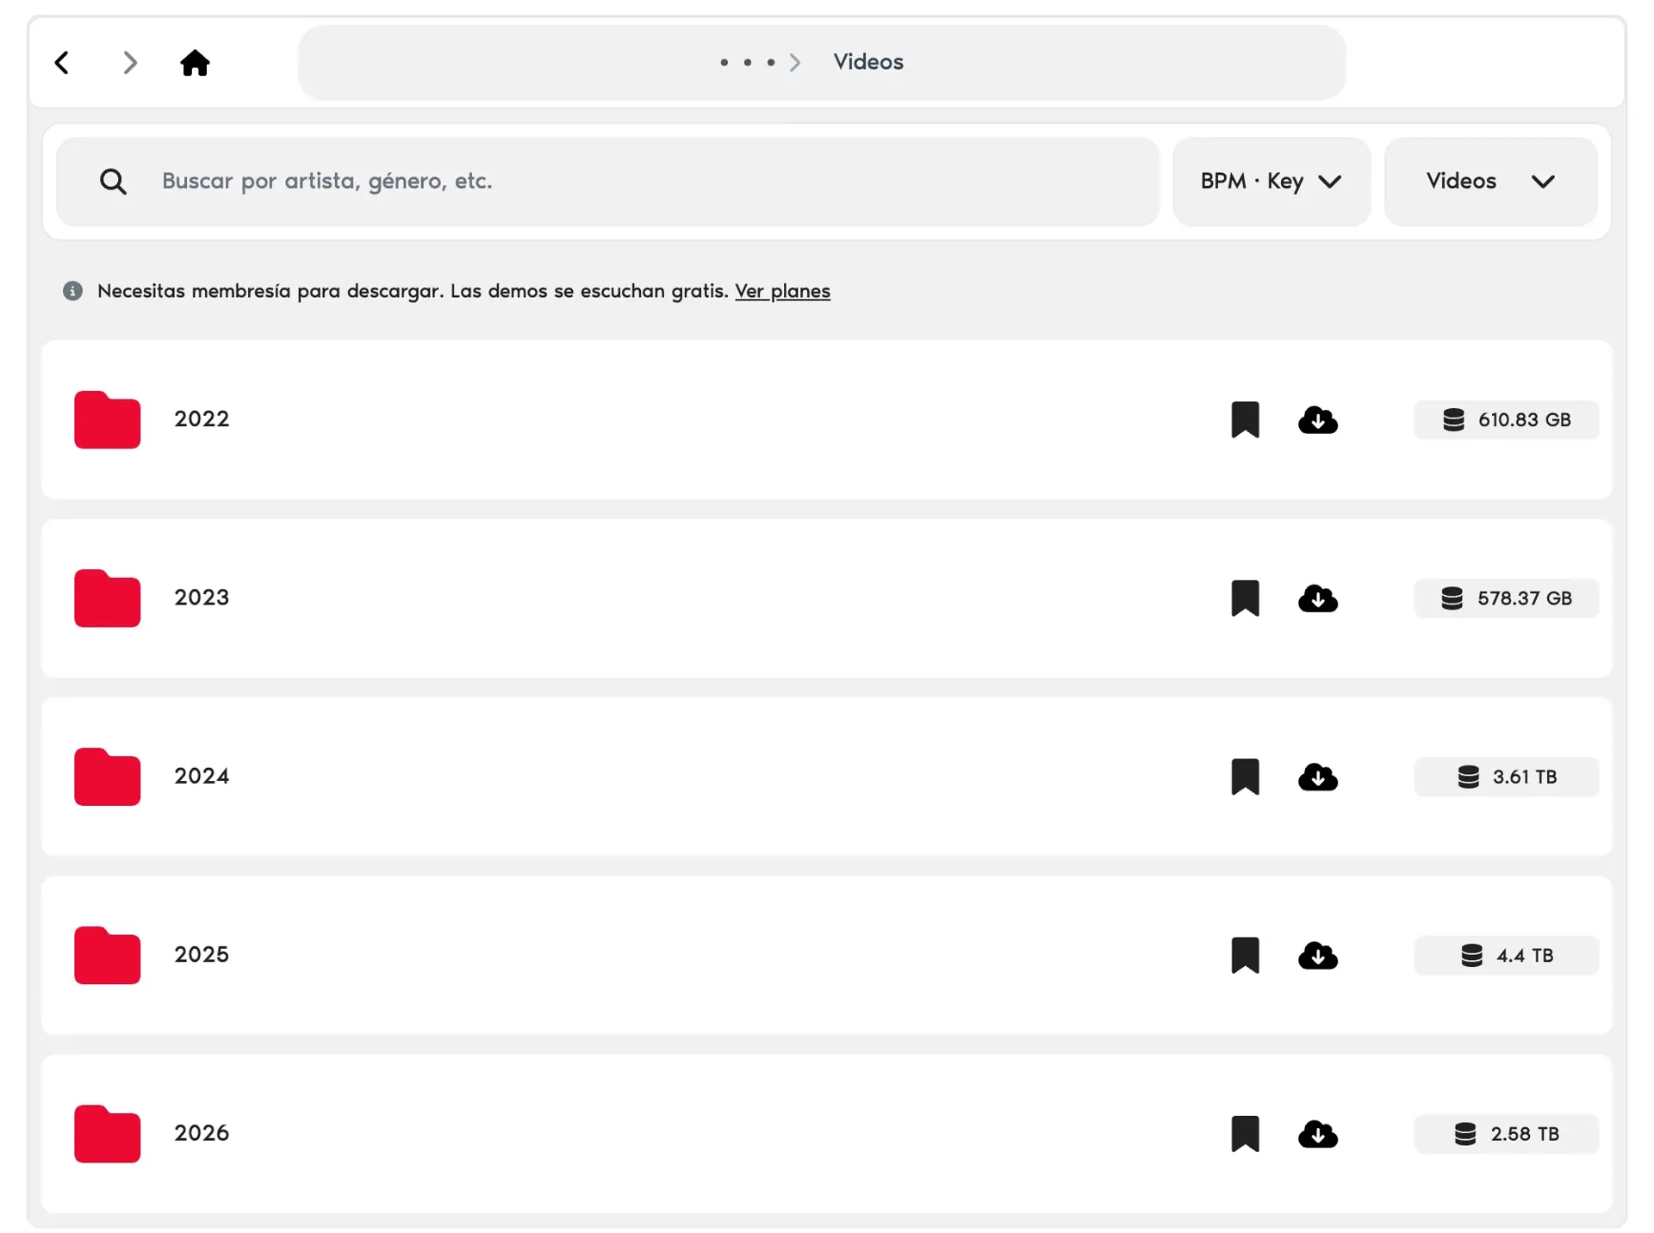
Task: Select the 2023 folder name
Action: point(202,597)
